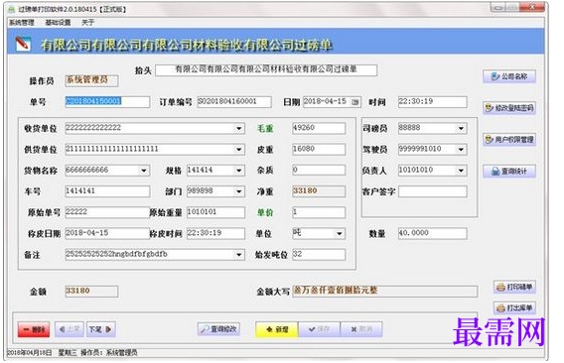Image resolution: width=564 pixels, height=363 pixels.
Task: Click the 单价 field showing 1
Action: [319, 212]
